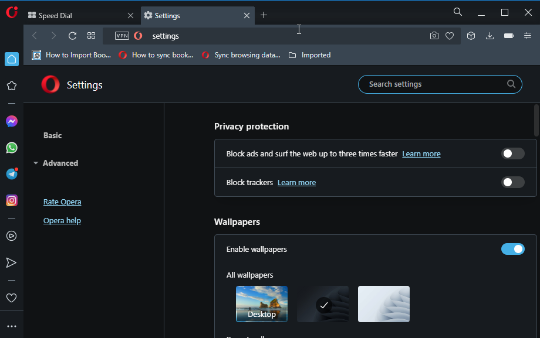Add page to bookmarks heart icon
The image size is (540, 338).
click(450, 36)
